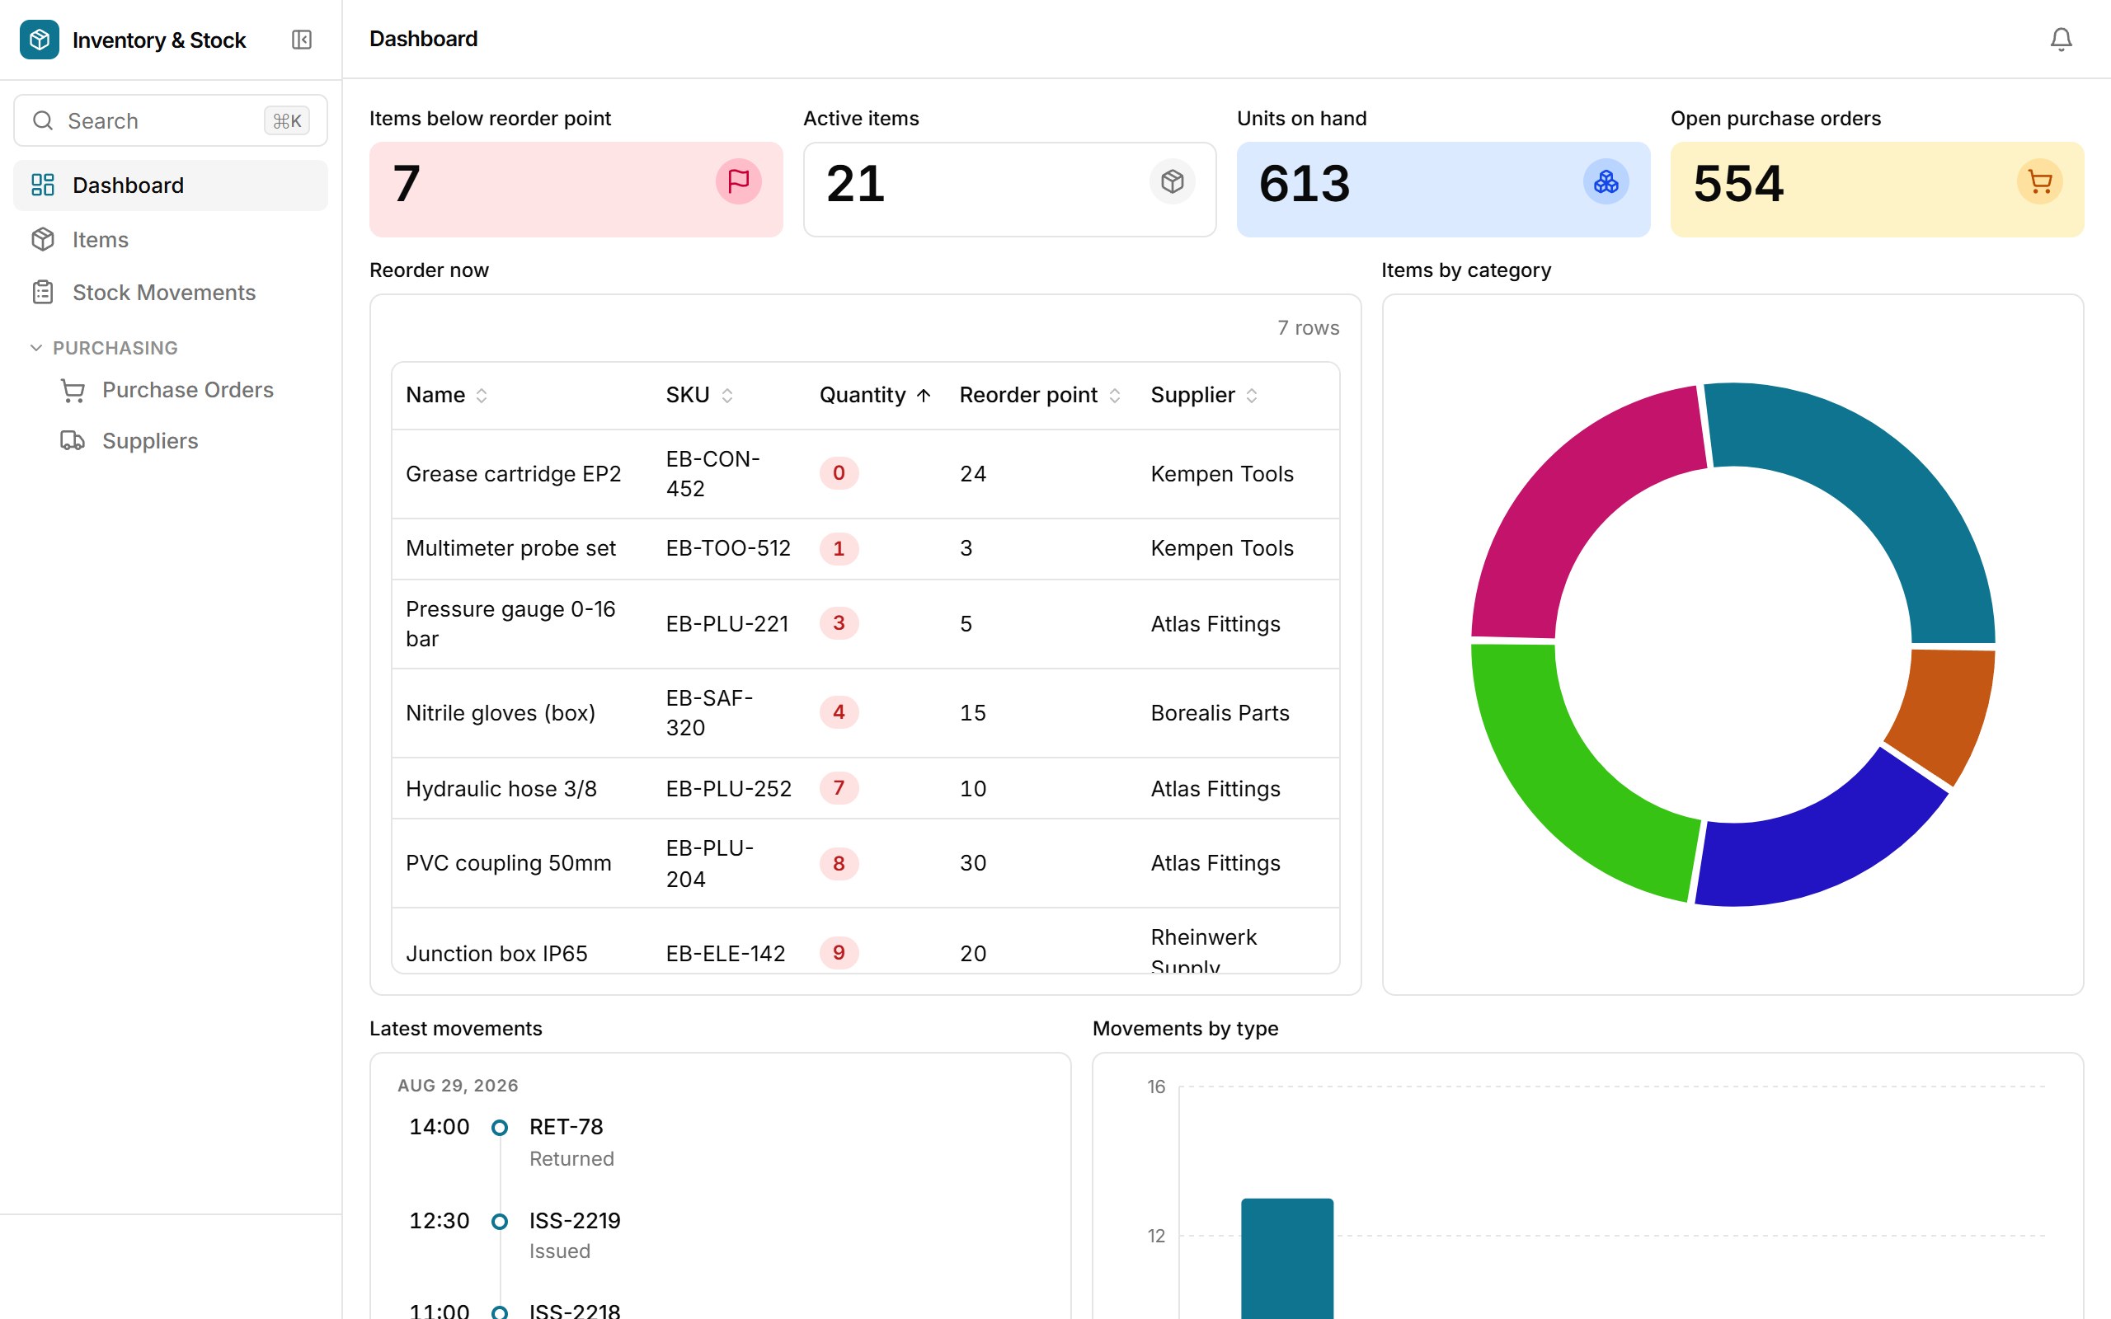This screenshot has height=1319, width=2111.
Task: Click the quantity badge showing 0
Action: pyautogui.click(x=839, y=473)
